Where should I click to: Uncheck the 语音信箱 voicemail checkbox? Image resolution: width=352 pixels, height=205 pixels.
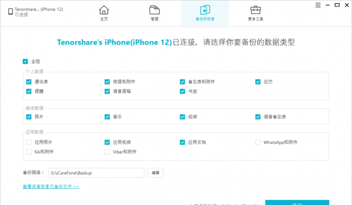tap(107, 91)
